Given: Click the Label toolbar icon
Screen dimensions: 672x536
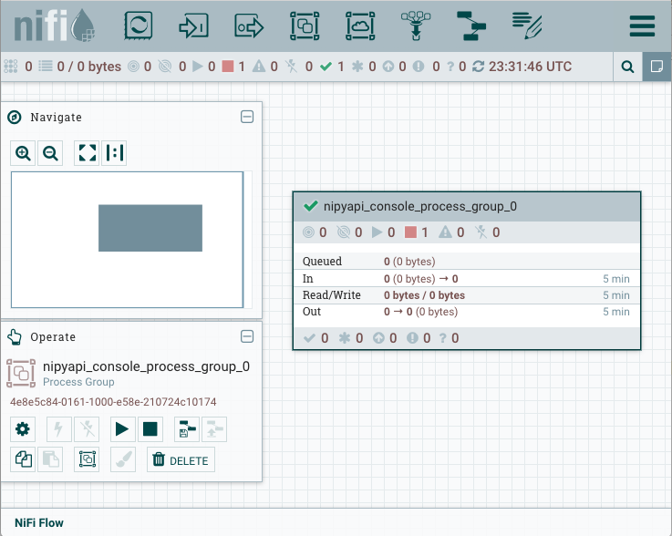Looking at the screenshot, I should pyautogui.click(x=526, y=26).
